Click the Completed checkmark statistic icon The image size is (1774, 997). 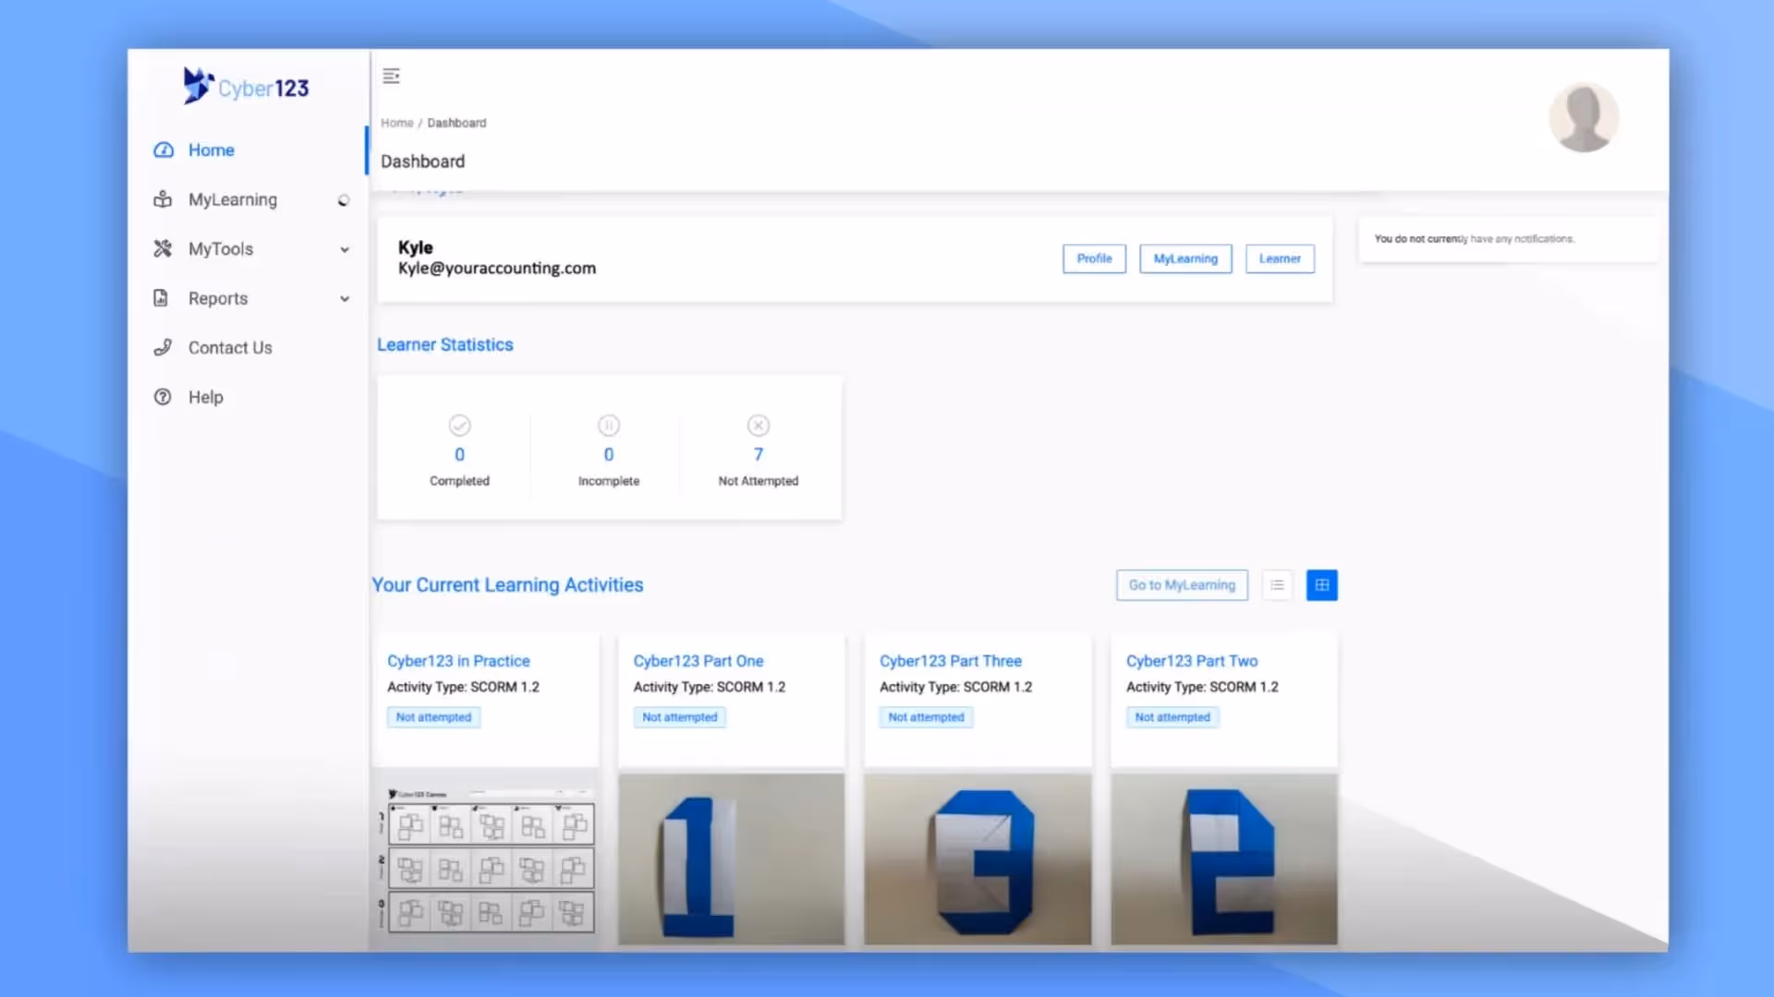pyautogui.click(x=459, y=426)
